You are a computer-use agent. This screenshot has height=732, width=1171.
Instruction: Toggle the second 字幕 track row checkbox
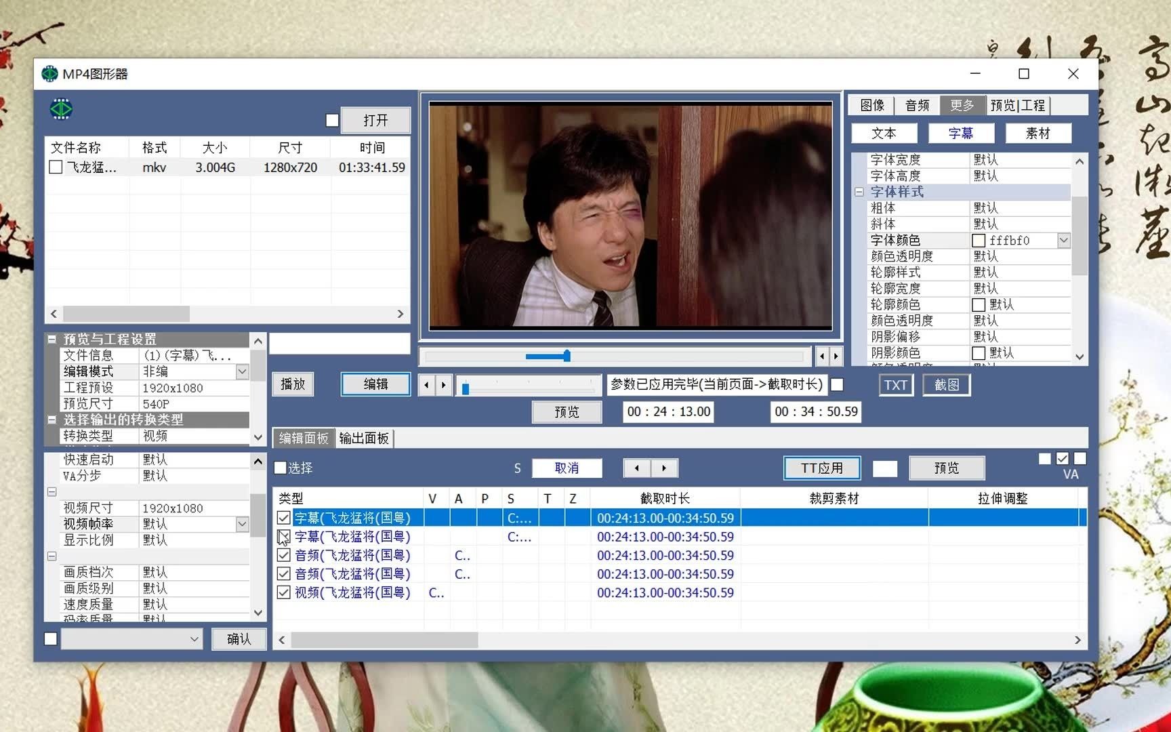[x=284, y=536]
